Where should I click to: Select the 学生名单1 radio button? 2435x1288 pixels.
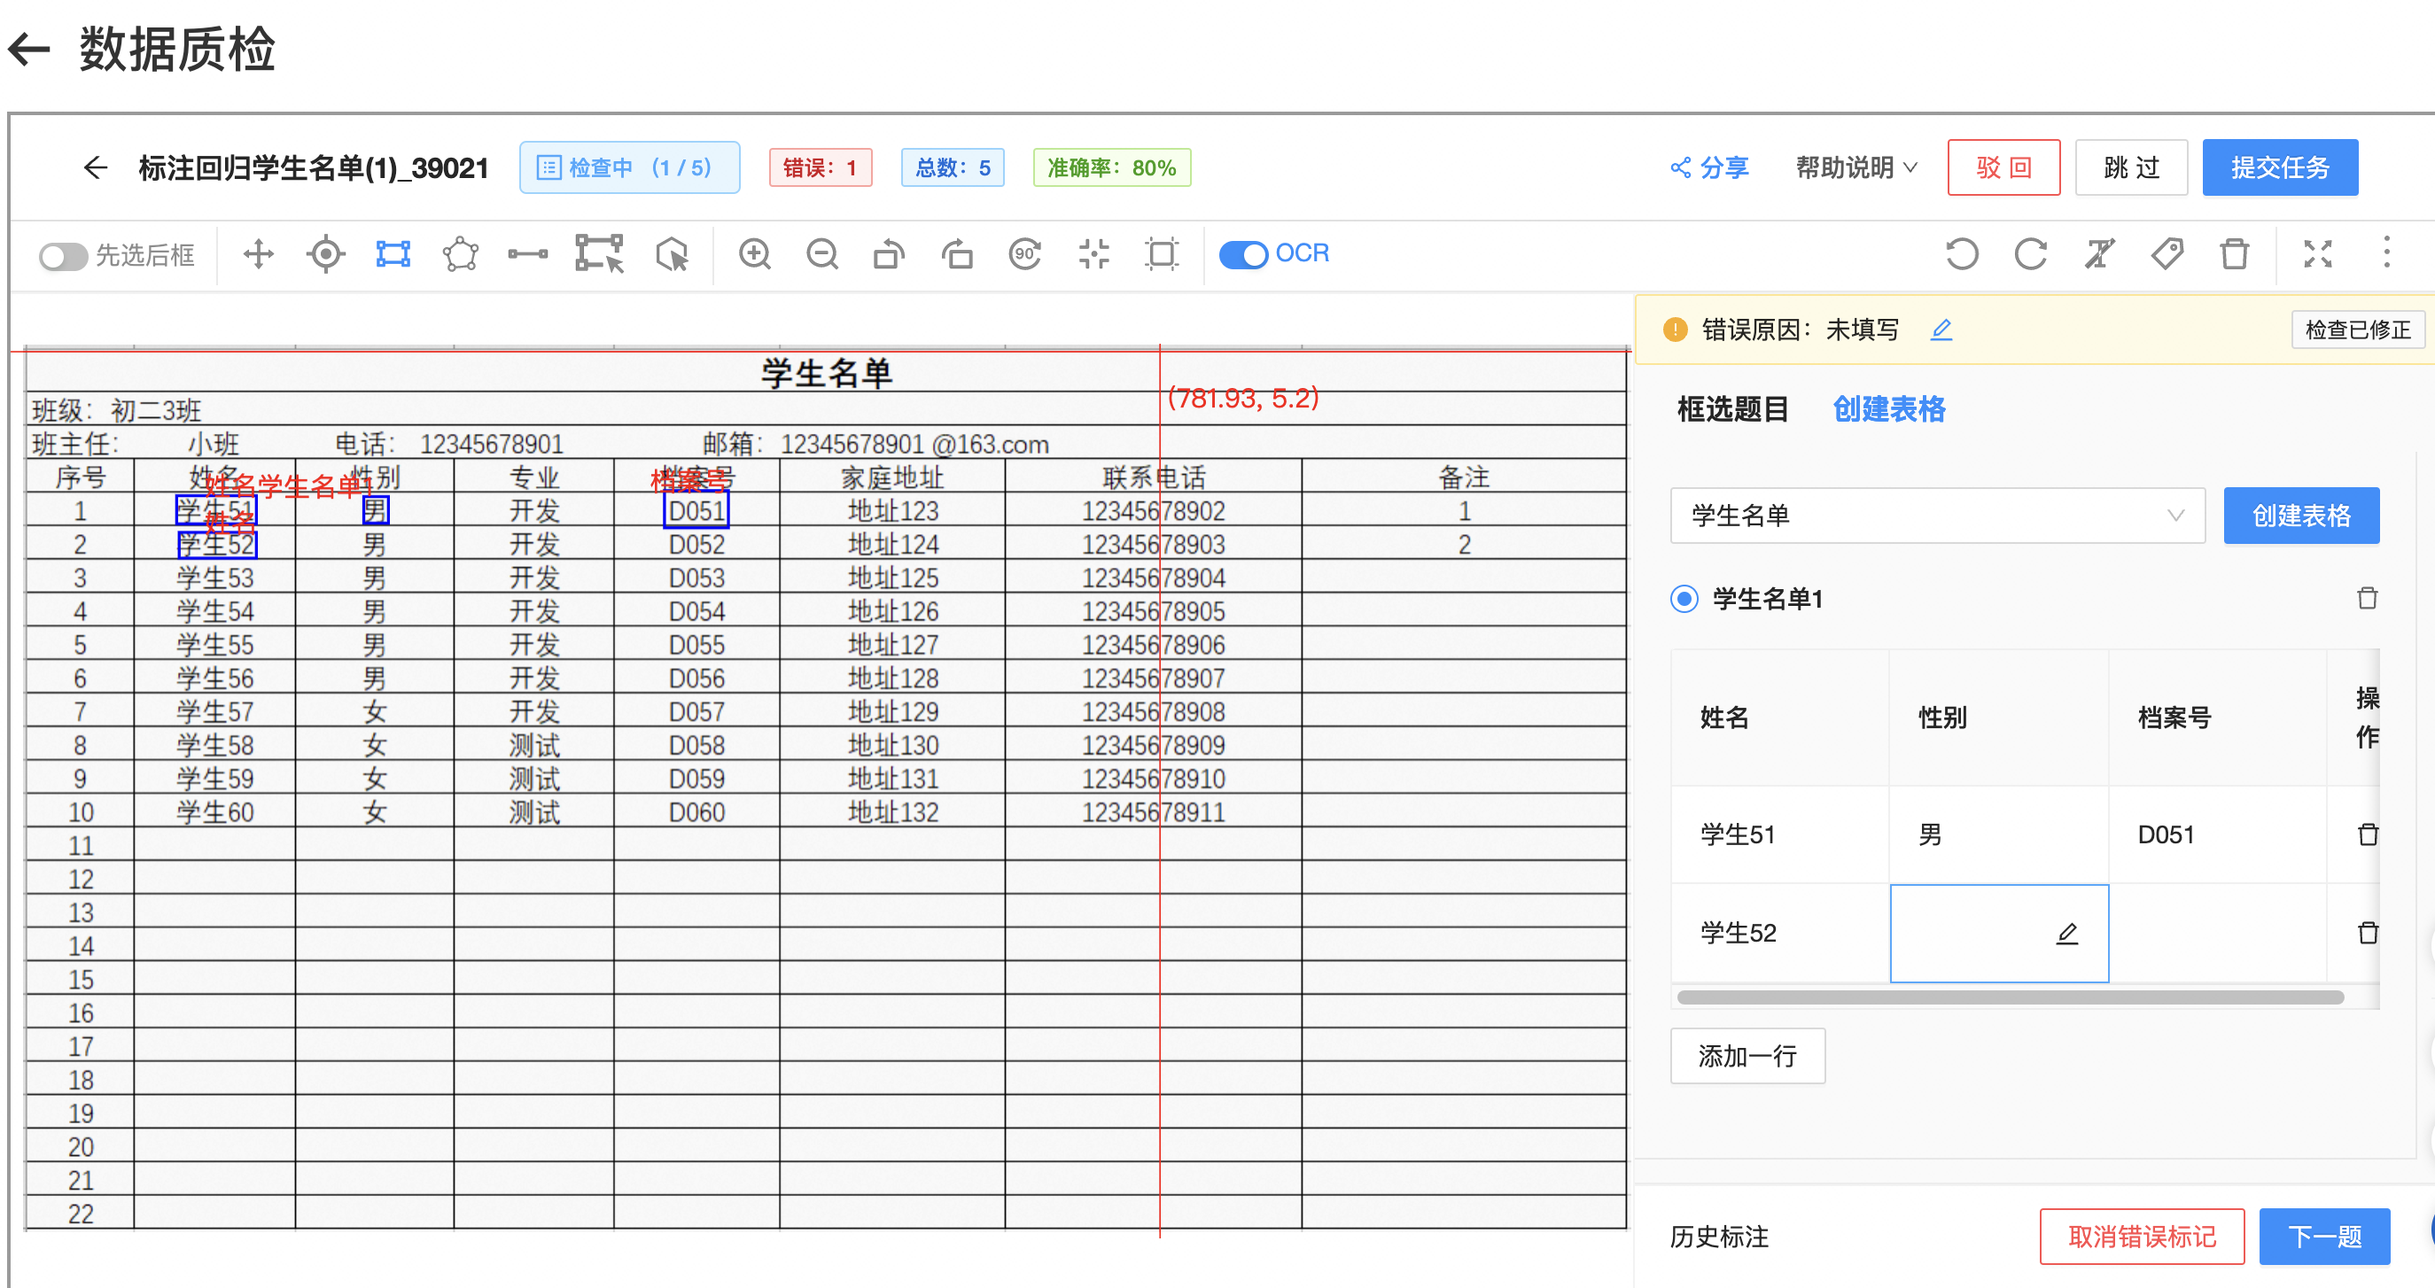pyautogui.click(x=1684, y=599)
